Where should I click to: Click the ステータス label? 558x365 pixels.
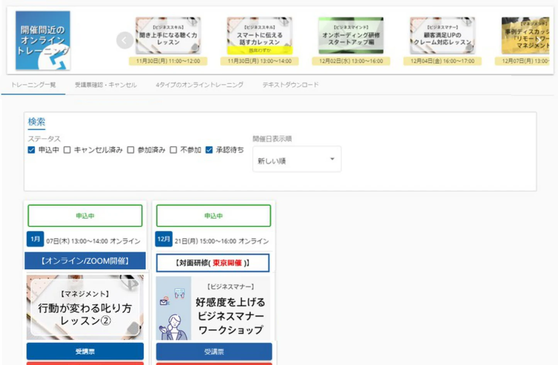44,139
